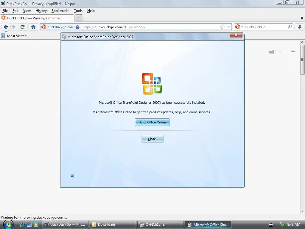Click the megaphone icon on the DuckDuckGo page

coord(273,52)
